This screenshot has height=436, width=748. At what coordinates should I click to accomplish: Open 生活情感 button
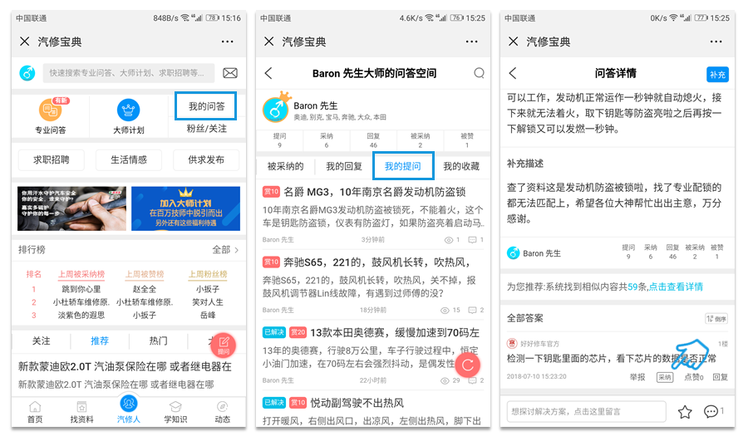pos(129,160)
